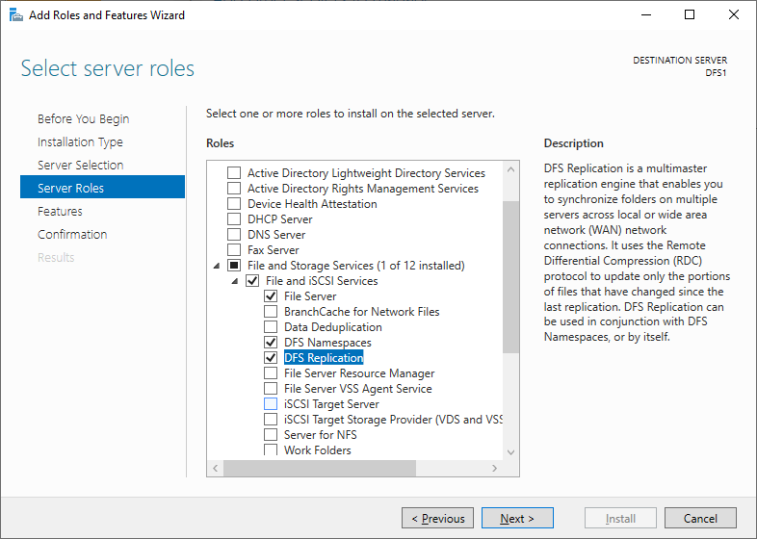
Task: Select File and iSCSI Services label
Action: 322,281
